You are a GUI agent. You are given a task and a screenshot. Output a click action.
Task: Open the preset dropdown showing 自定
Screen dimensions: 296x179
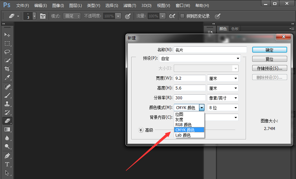pyautogui.click(x=200, y=58)
